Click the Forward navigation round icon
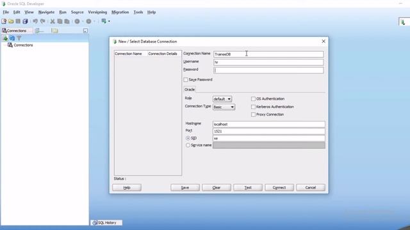This screenshot has width=410, height=230. coord(88,21)
